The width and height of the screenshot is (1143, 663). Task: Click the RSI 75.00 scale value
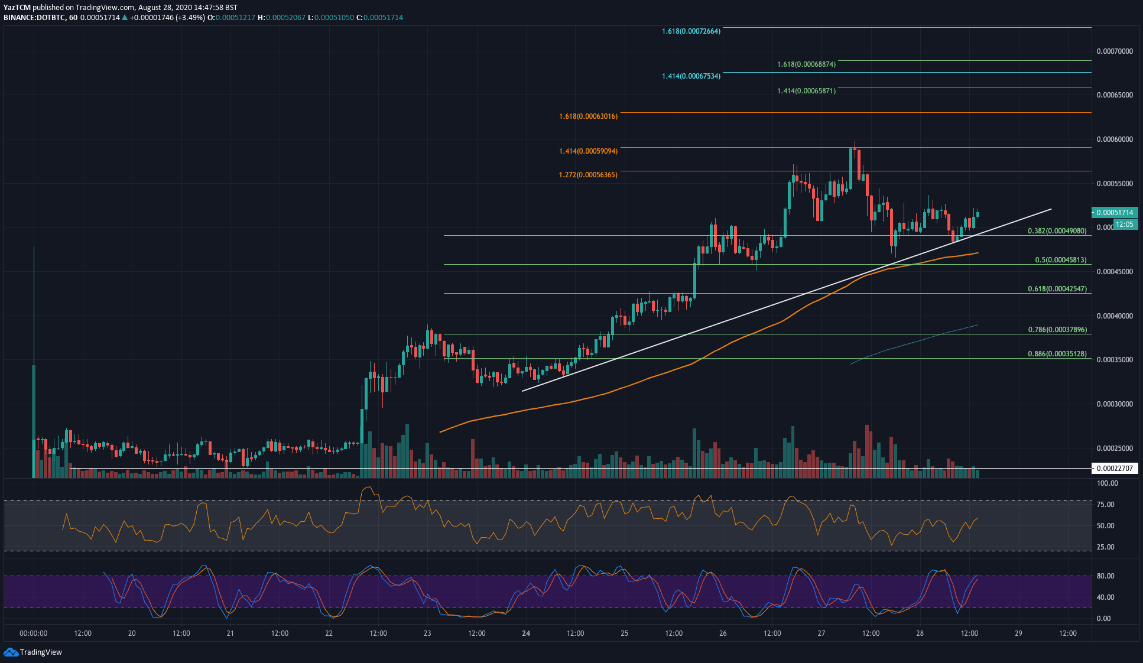[1105, 504]
